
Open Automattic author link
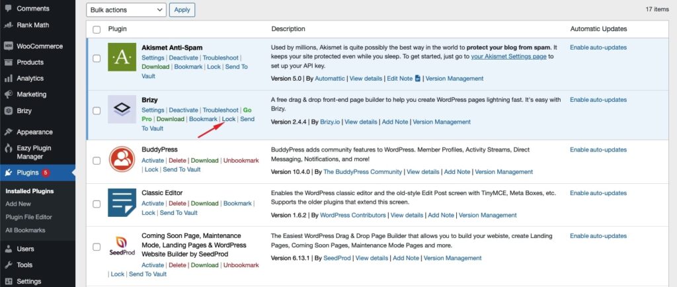tap(330, 79)
